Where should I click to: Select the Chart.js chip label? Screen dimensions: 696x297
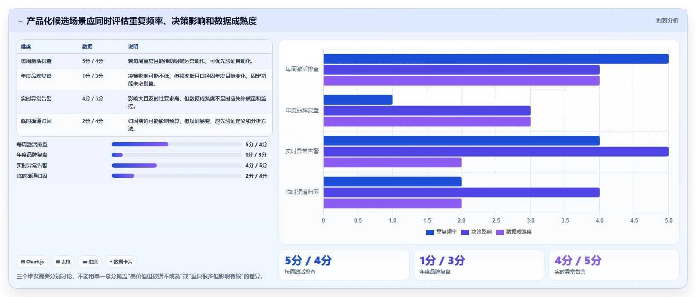[35, 262]
